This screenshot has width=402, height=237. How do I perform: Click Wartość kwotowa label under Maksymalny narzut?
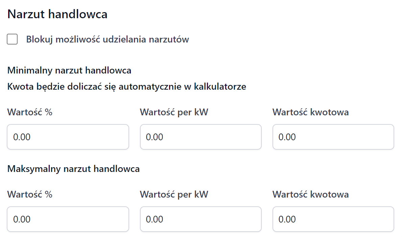tap(310, 195)
